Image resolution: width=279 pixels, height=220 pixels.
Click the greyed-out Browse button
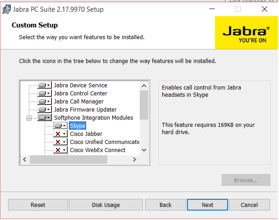[246, 180]
